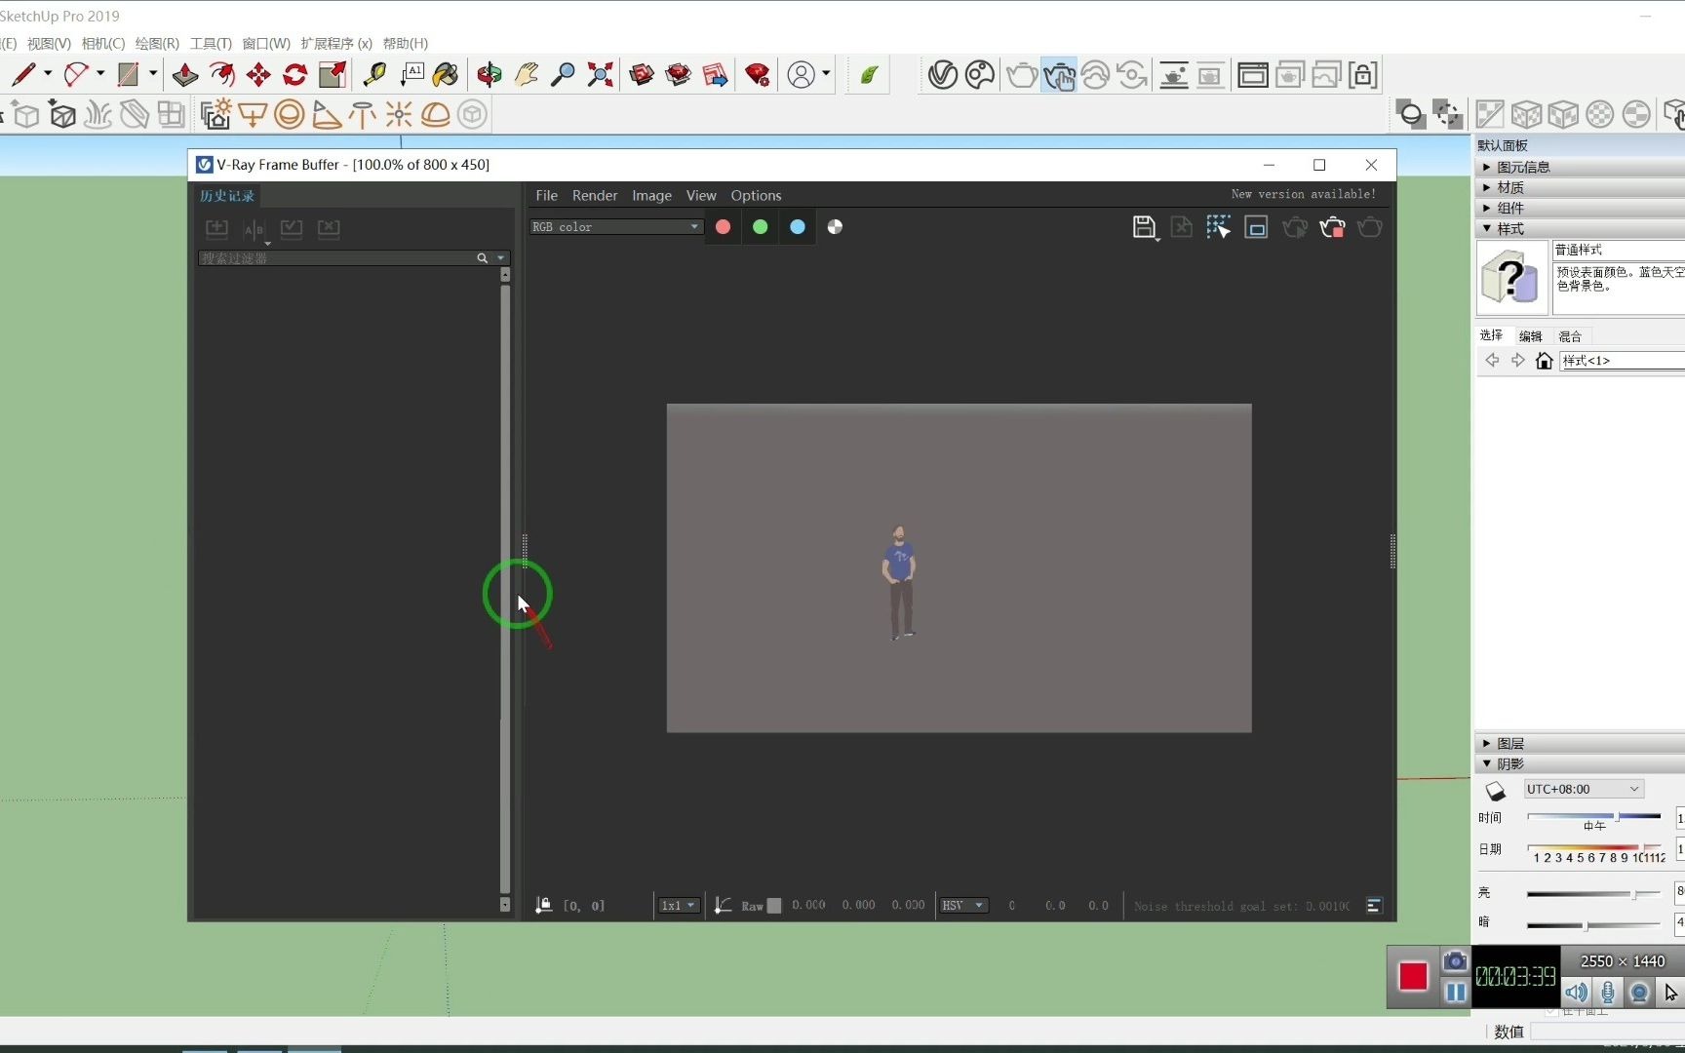Add a V-Ray Omni Light
Viewport: 1685px width, 1053px height.
398,114
